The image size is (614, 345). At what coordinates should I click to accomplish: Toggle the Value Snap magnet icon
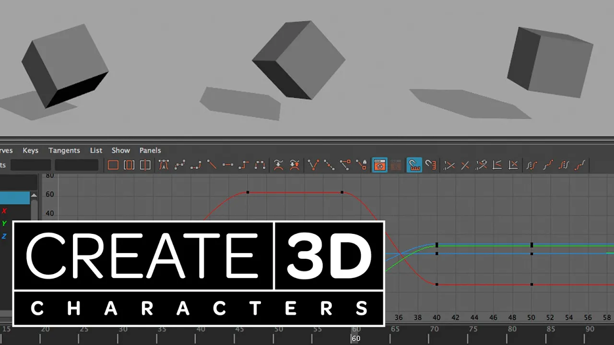[x=430, y=165]
